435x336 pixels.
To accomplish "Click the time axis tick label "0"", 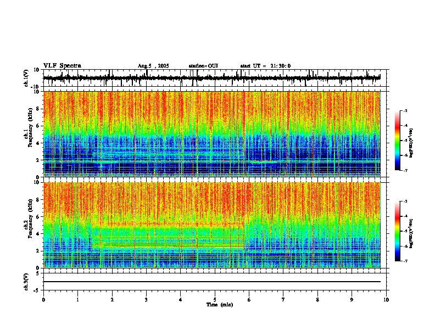I will point(43,300).
